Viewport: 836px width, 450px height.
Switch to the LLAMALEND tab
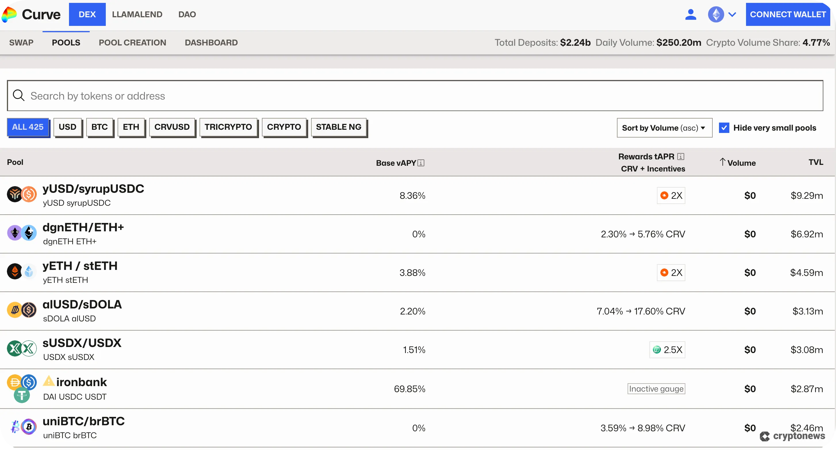[x=137, y=14]
